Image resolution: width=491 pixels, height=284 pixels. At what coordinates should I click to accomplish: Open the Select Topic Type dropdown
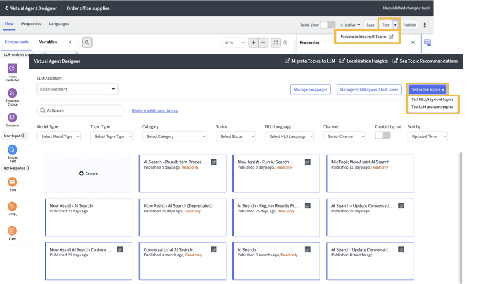[x=112, y=137]
